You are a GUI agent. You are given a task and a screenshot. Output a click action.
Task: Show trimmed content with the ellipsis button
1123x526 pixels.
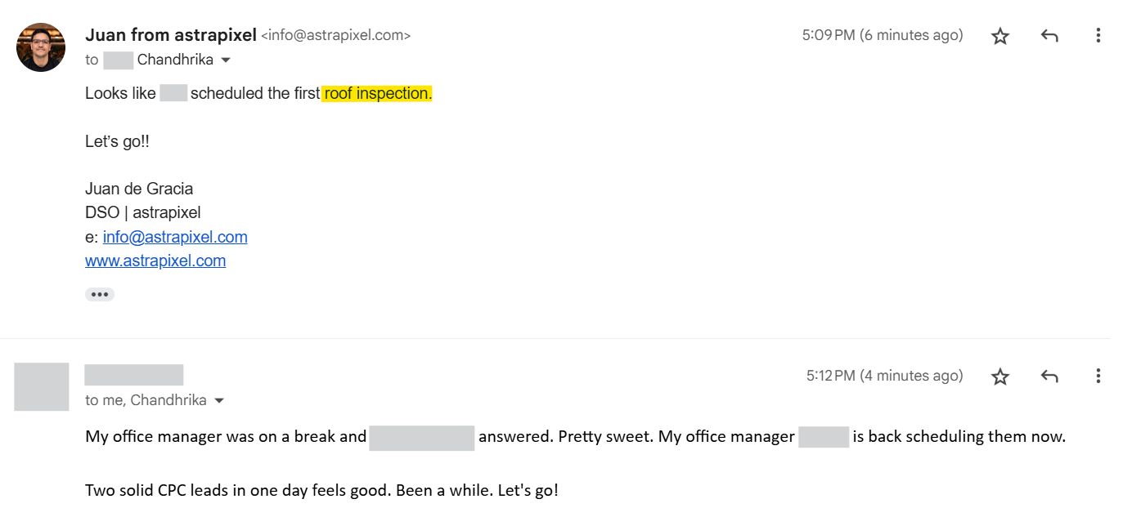[100, 294]
